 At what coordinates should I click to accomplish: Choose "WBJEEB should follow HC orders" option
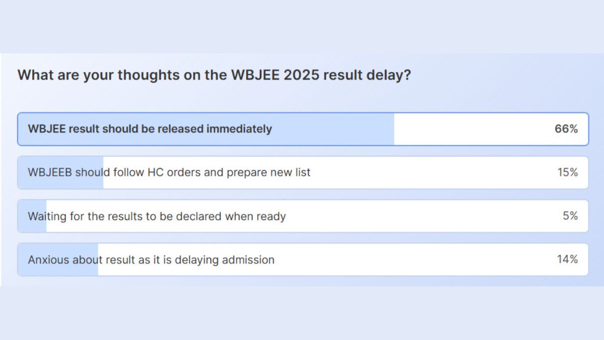click(x=169, y=172)
